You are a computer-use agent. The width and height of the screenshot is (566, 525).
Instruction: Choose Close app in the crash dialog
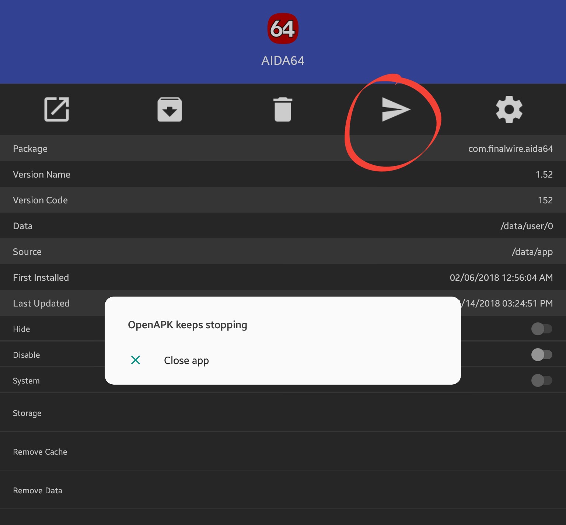[x=186, y=360]
